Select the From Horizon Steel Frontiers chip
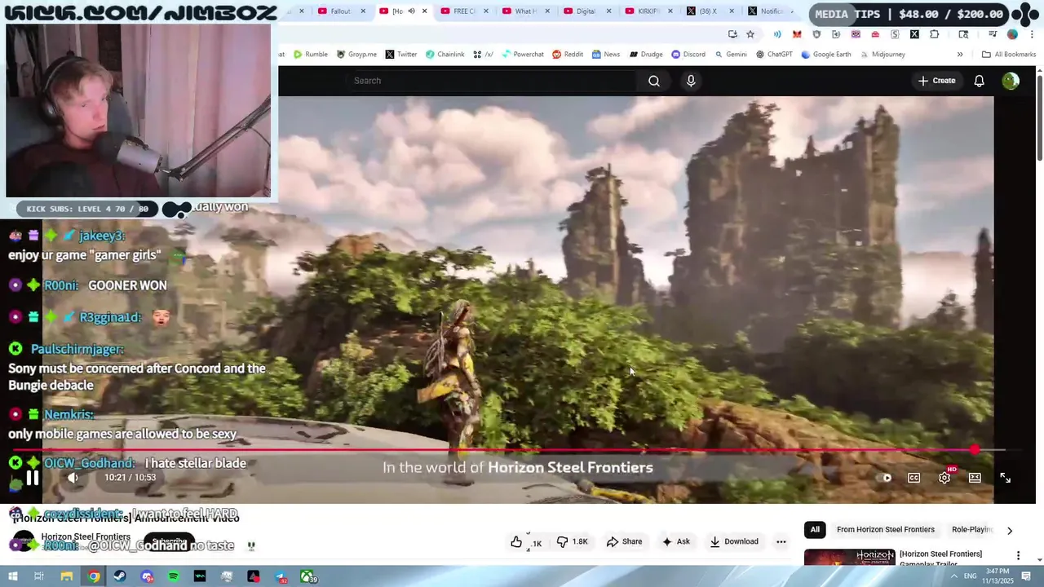Viewport: 1044px width, 587px height. pyautogui.click(x=886, y=529)
